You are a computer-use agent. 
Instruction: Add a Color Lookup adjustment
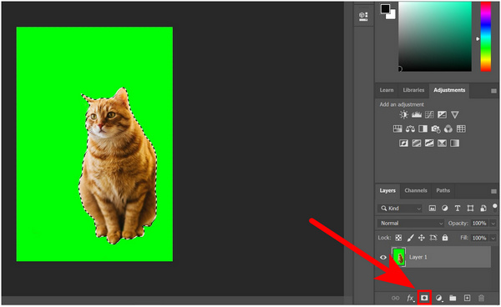(461, 129)
